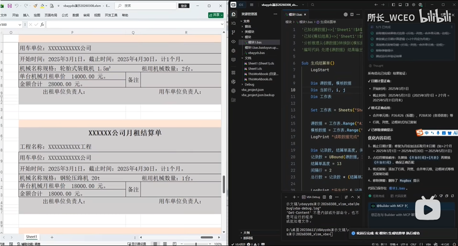
Task: Click the insert function fx icon
Action: click(42, 25)
